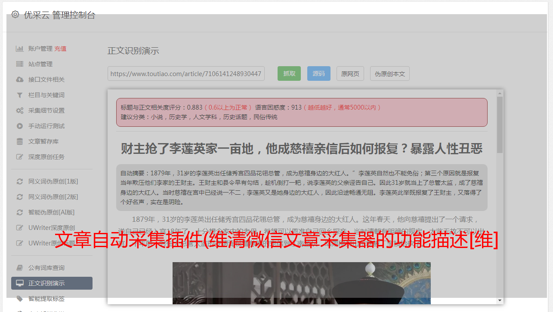Focus the toutiao article URL input
The width and height of the screenshot is (553, 312).
[x=186, y=73]
